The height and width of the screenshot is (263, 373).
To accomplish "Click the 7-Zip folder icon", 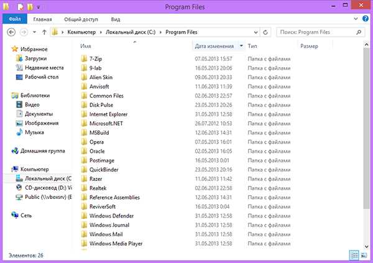I will tap(84, 58).
